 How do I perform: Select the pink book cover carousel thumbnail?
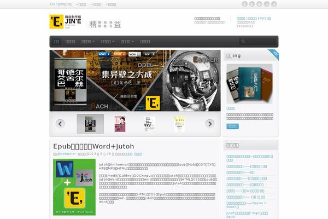120,124
